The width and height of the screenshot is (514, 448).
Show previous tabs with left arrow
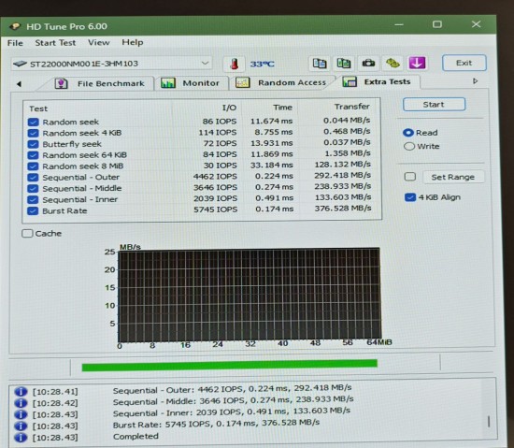(x=19, y=84)
